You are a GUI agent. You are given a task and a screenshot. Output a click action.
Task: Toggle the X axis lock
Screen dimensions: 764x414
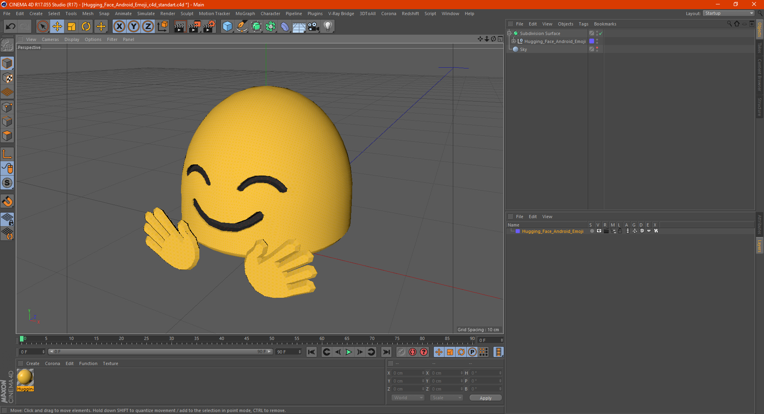tap(119, 27)
